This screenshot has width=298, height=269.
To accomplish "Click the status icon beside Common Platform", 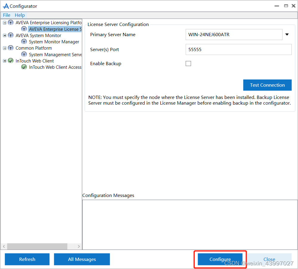I will pos(11,48).
